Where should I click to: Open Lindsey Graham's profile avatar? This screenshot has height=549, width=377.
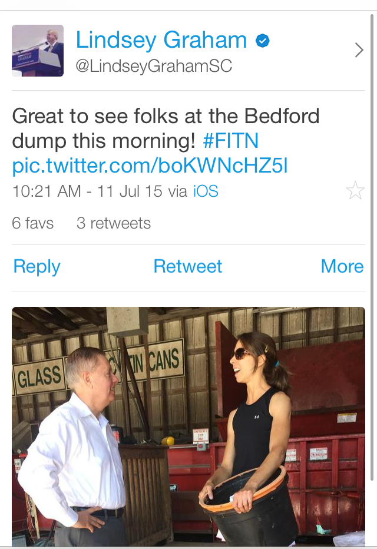[x=38, y=51]
